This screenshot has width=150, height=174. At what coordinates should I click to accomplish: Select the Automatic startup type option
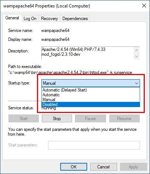[91, 95]
